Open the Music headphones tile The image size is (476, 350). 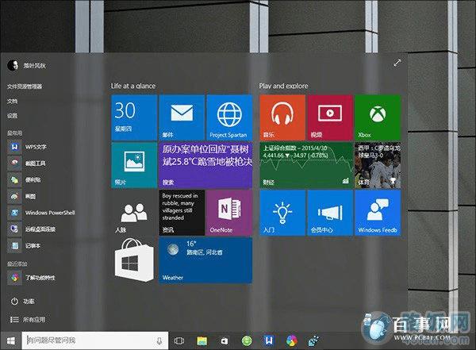point(282,117)
